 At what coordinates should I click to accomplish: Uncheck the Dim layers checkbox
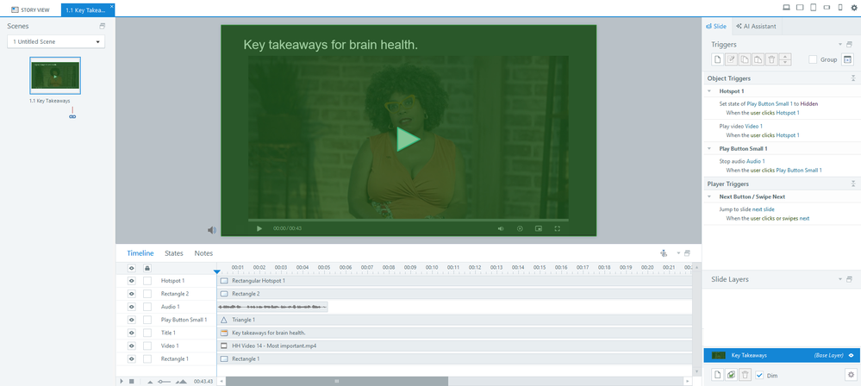[759, 375]
